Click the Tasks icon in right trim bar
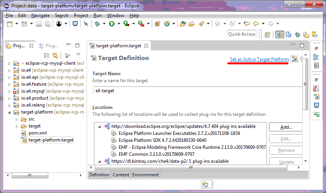 point(316,65)
